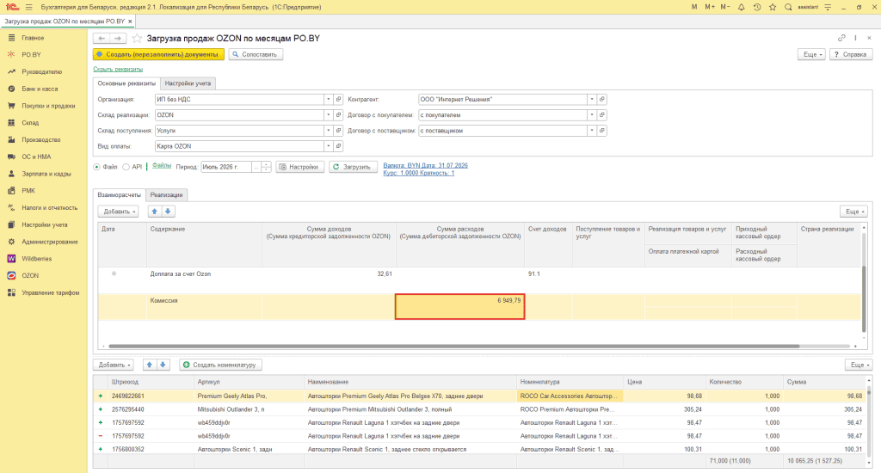Copy link to this form
The image size is (881, 473).
tap(841, 38)
